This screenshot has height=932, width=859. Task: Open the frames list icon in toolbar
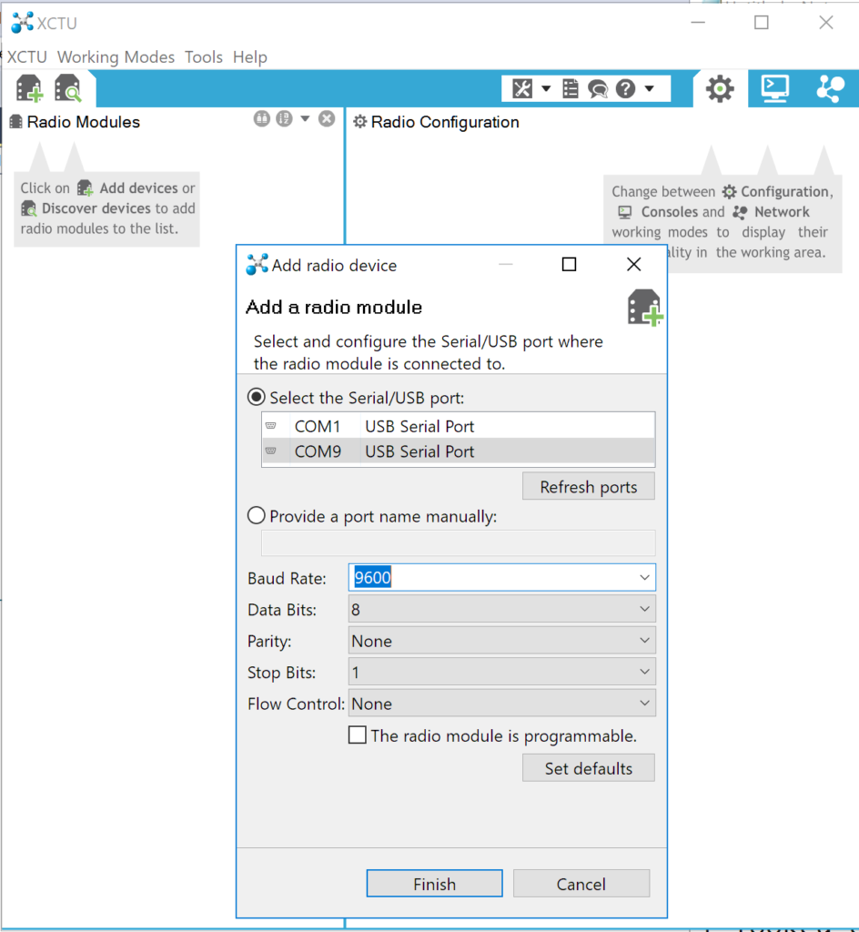pos(571,89)
